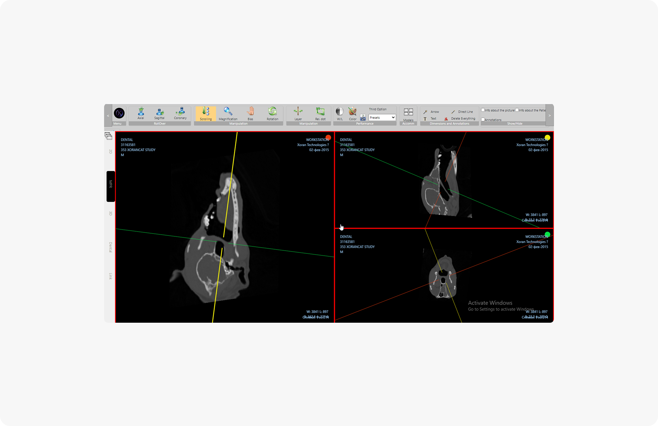
Task: Enable Info about the picture checkbox
Action: 483,110
